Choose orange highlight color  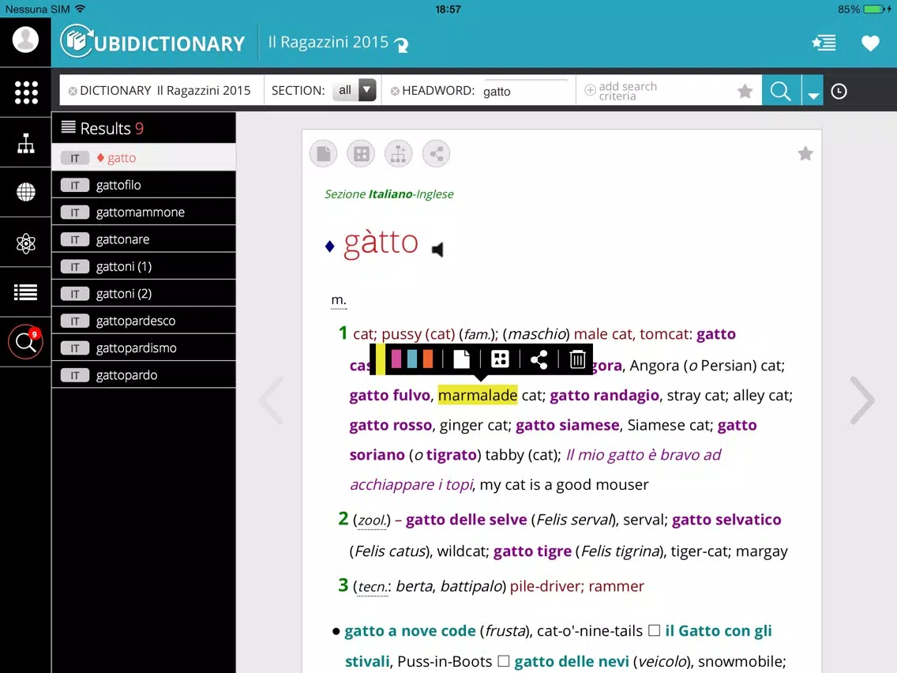click(x=428, y=359)
